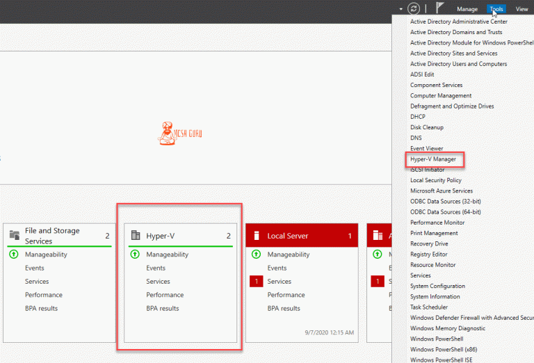This screenshot has width=534, height=363.
Task: Open the View menu
Action: point(521,9)
